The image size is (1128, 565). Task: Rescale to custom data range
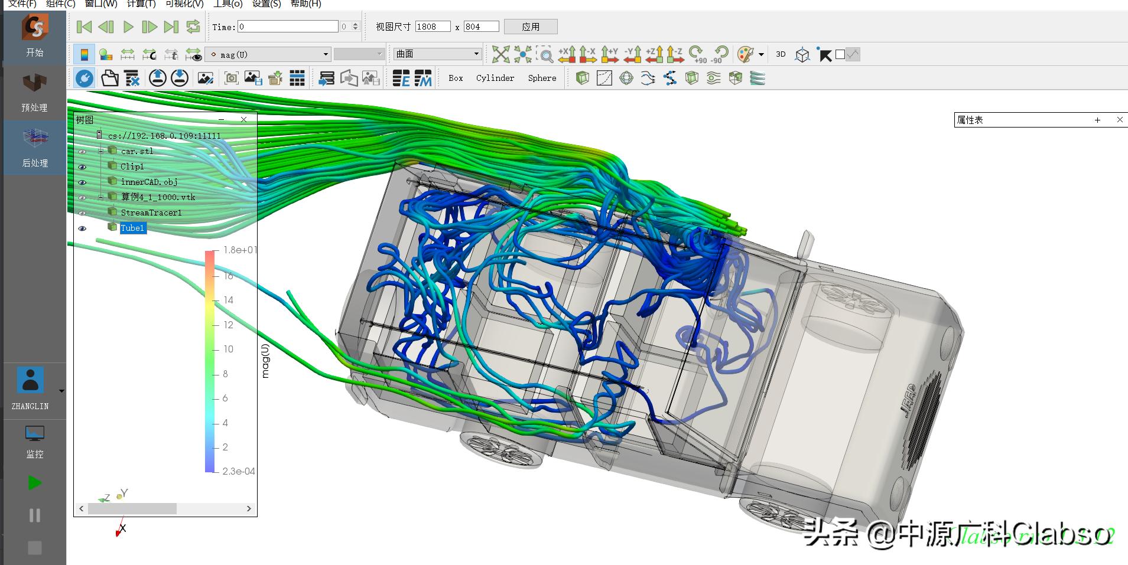click(149, 54)
